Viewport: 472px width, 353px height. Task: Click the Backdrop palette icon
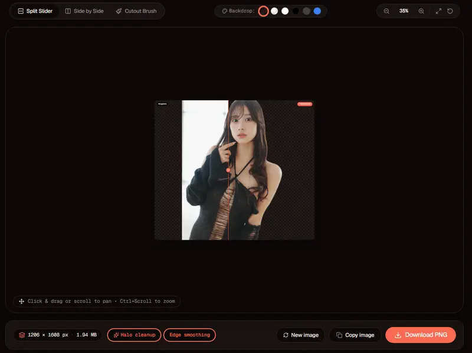tap(225, 11)
